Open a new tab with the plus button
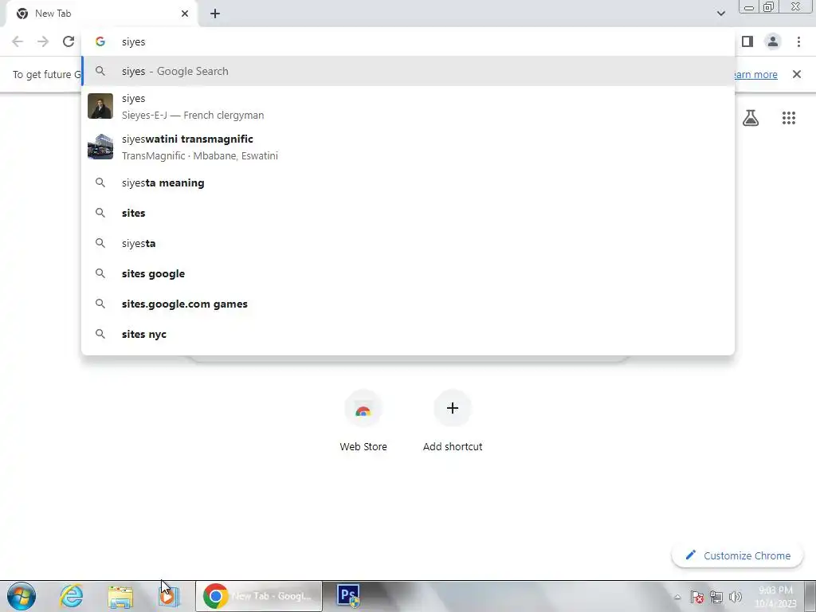816x612 pixels. [215, 14]
